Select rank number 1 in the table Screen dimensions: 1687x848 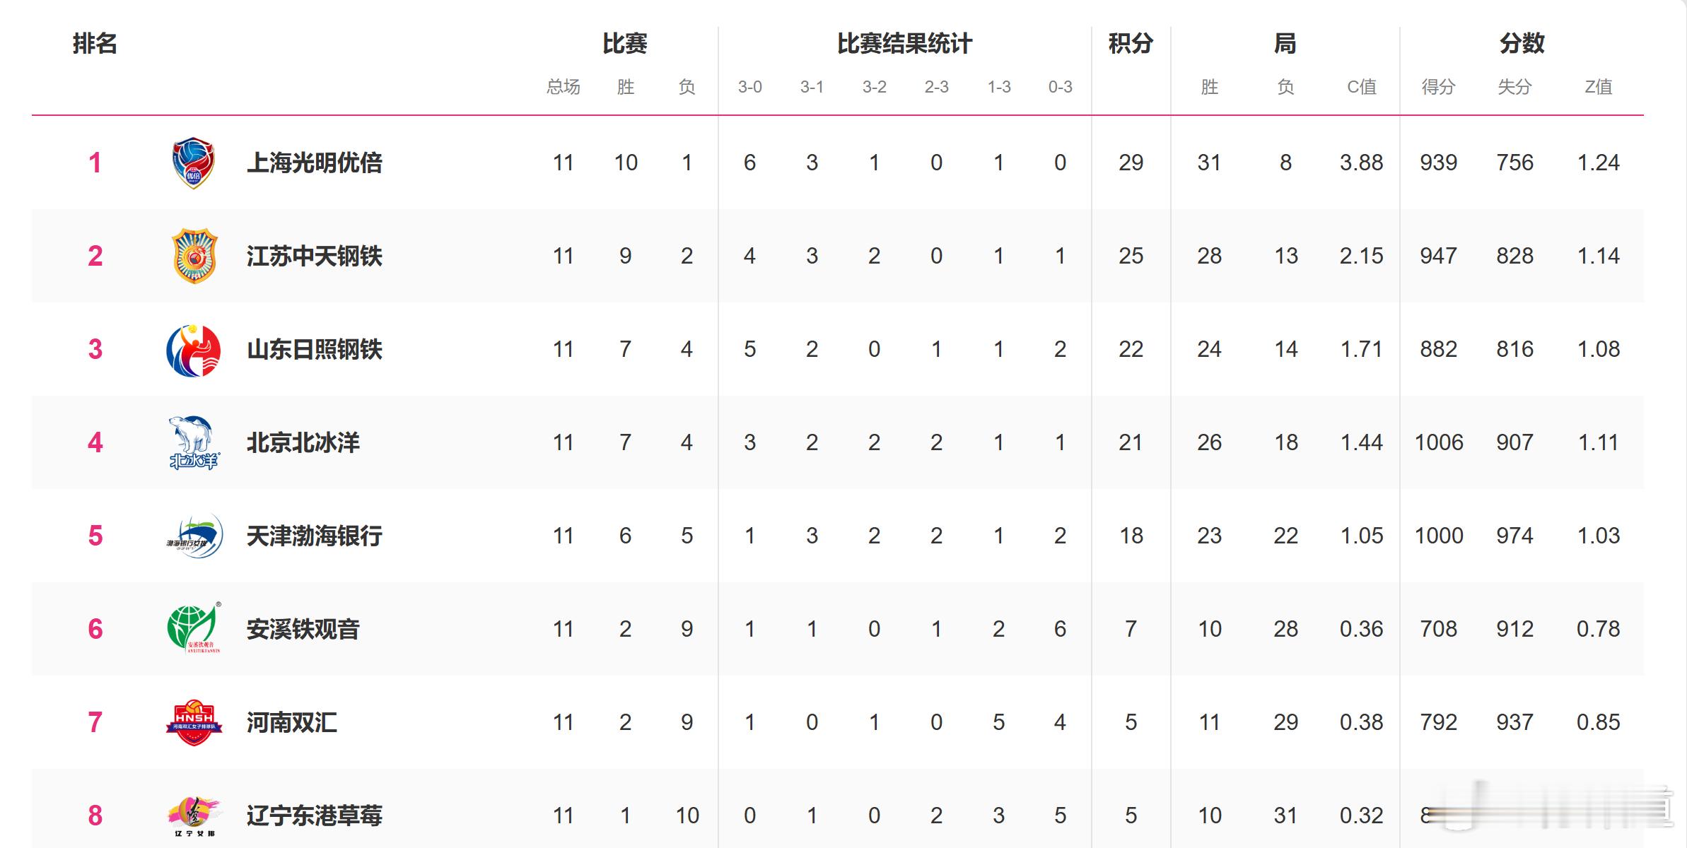(95, 163)
